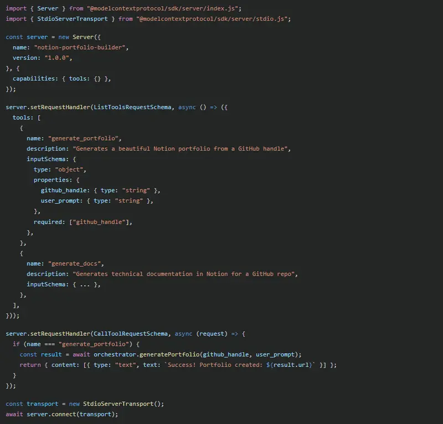Click the new Server({ constructor call
The width and height of the screenshot is (443, 424).
pyautogui.click(x=79, y=37)
